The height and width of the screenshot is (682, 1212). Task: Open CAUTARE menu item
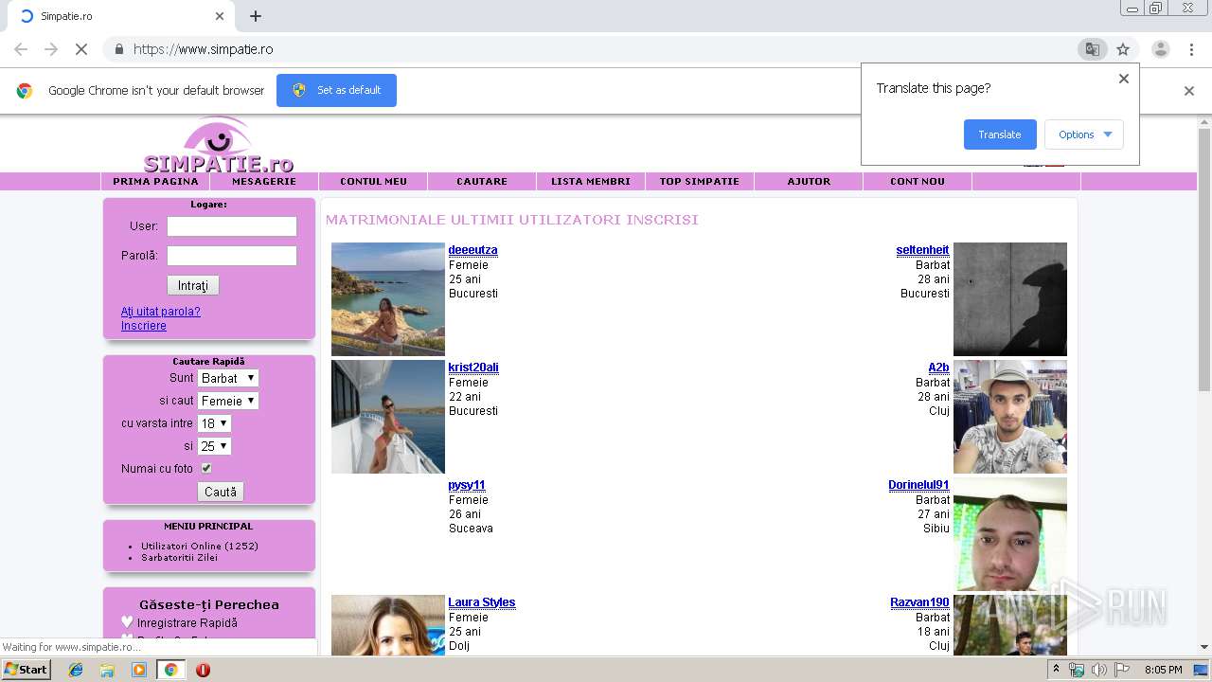coord(482,181)
